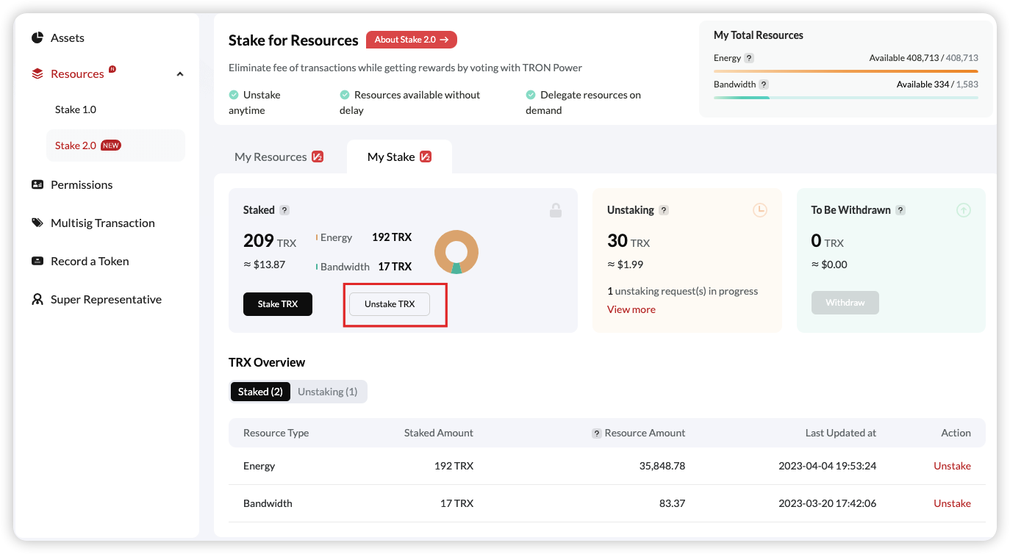Image resolution: width=1010 pixels, height=554 pixels.
Task: Click Unstake in the Energy row
Action: tap(952, 466)
